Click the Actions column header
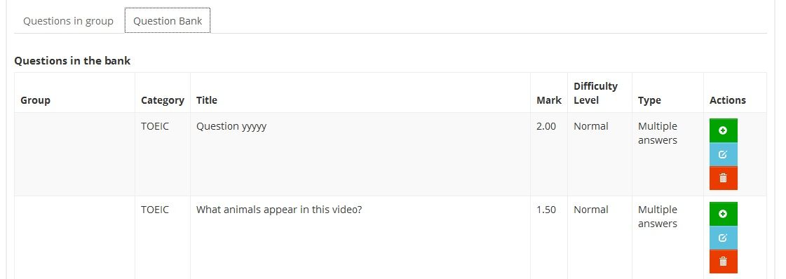The image size is (786, 279). (x=727, y=100)
